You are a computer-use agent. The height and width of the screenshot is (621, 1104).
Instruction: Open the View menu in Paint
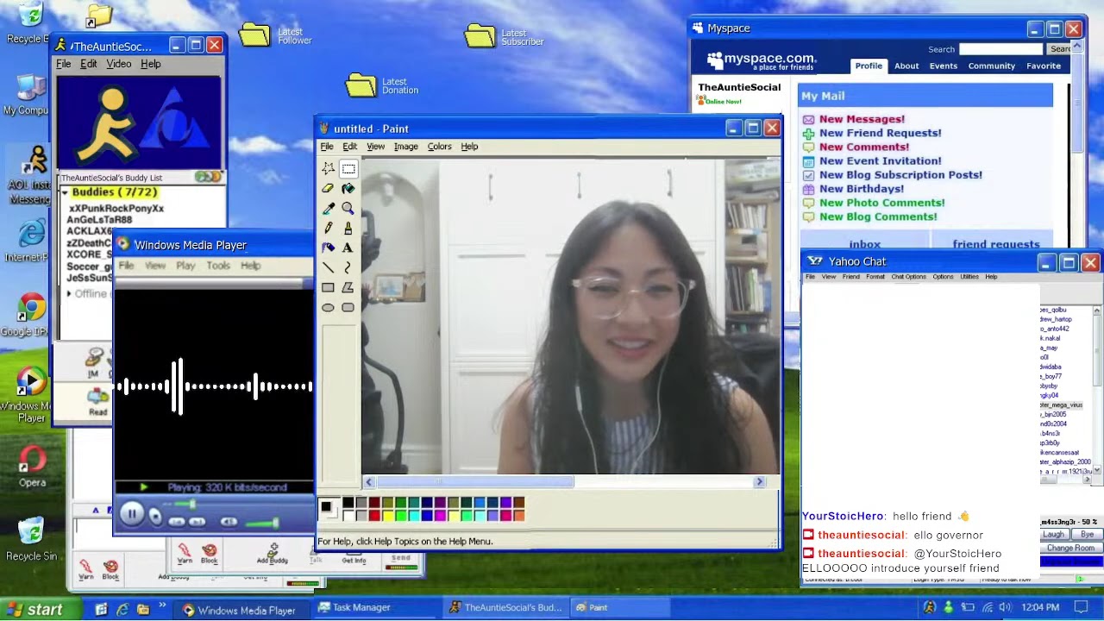pyautogui.click(x=375, y=147)
